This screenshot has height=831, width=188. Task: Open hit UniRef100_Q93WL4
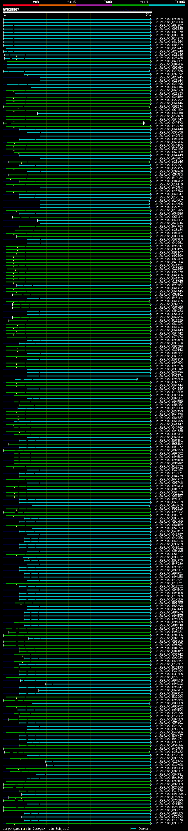[169, 19]
